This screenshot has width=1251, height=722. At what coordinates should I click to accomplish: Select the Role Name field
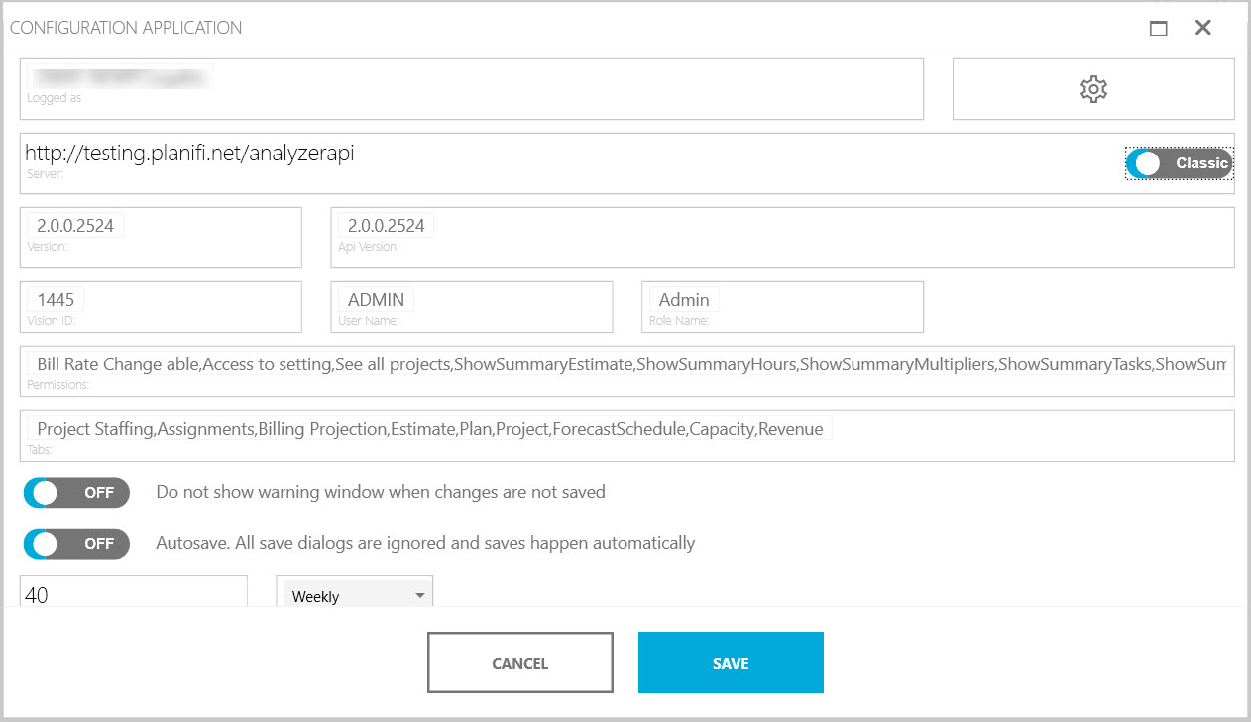[x=782, y=305]
